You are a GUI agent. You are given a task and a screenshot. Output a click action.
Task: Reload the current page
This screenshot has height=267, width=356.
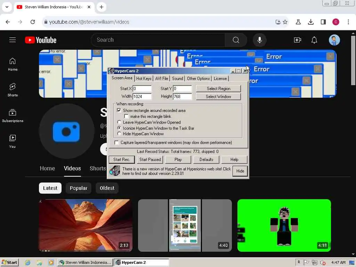pyautogui.click(x=33, y=22)
